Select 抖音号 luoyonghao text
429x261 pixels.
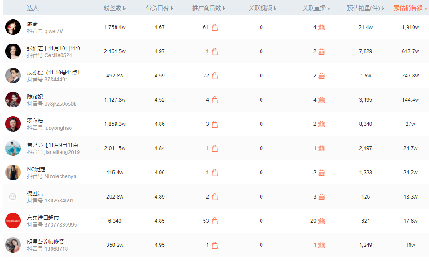pos(49,128)
